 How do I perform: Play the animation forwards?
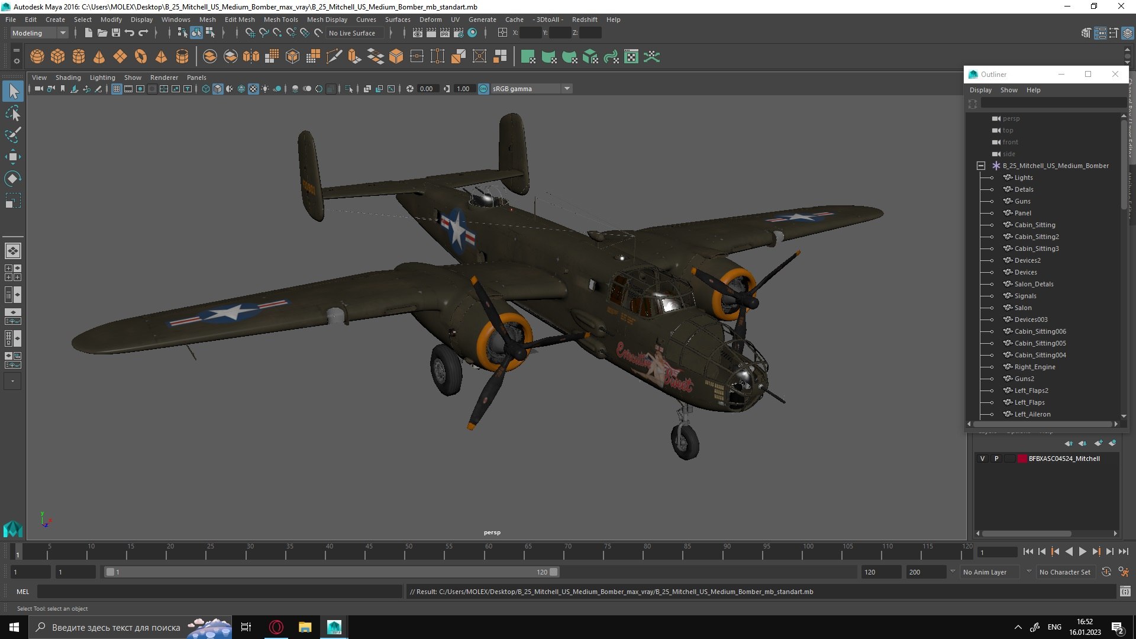click(1082, 551)
